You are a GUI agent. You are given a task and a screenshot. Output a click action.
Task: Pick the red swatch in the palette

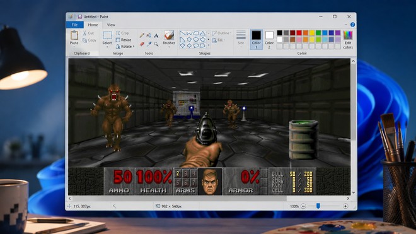(299, 33)
